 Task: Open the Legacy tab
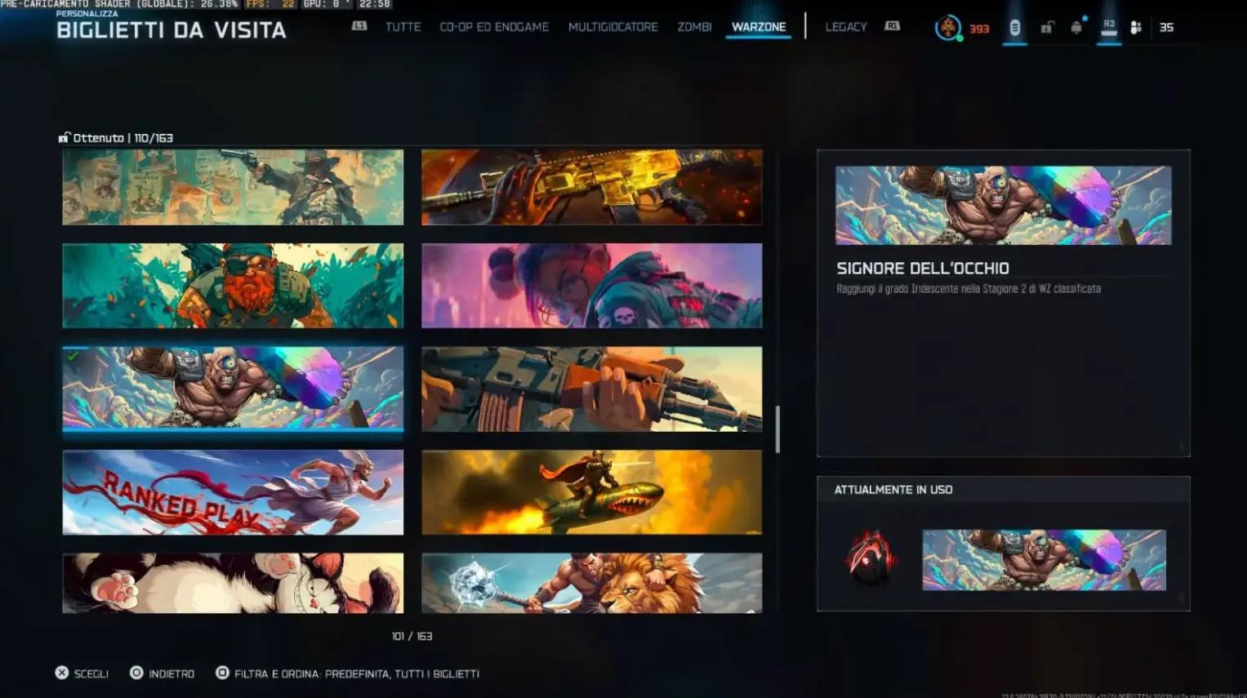click(846, 27)
